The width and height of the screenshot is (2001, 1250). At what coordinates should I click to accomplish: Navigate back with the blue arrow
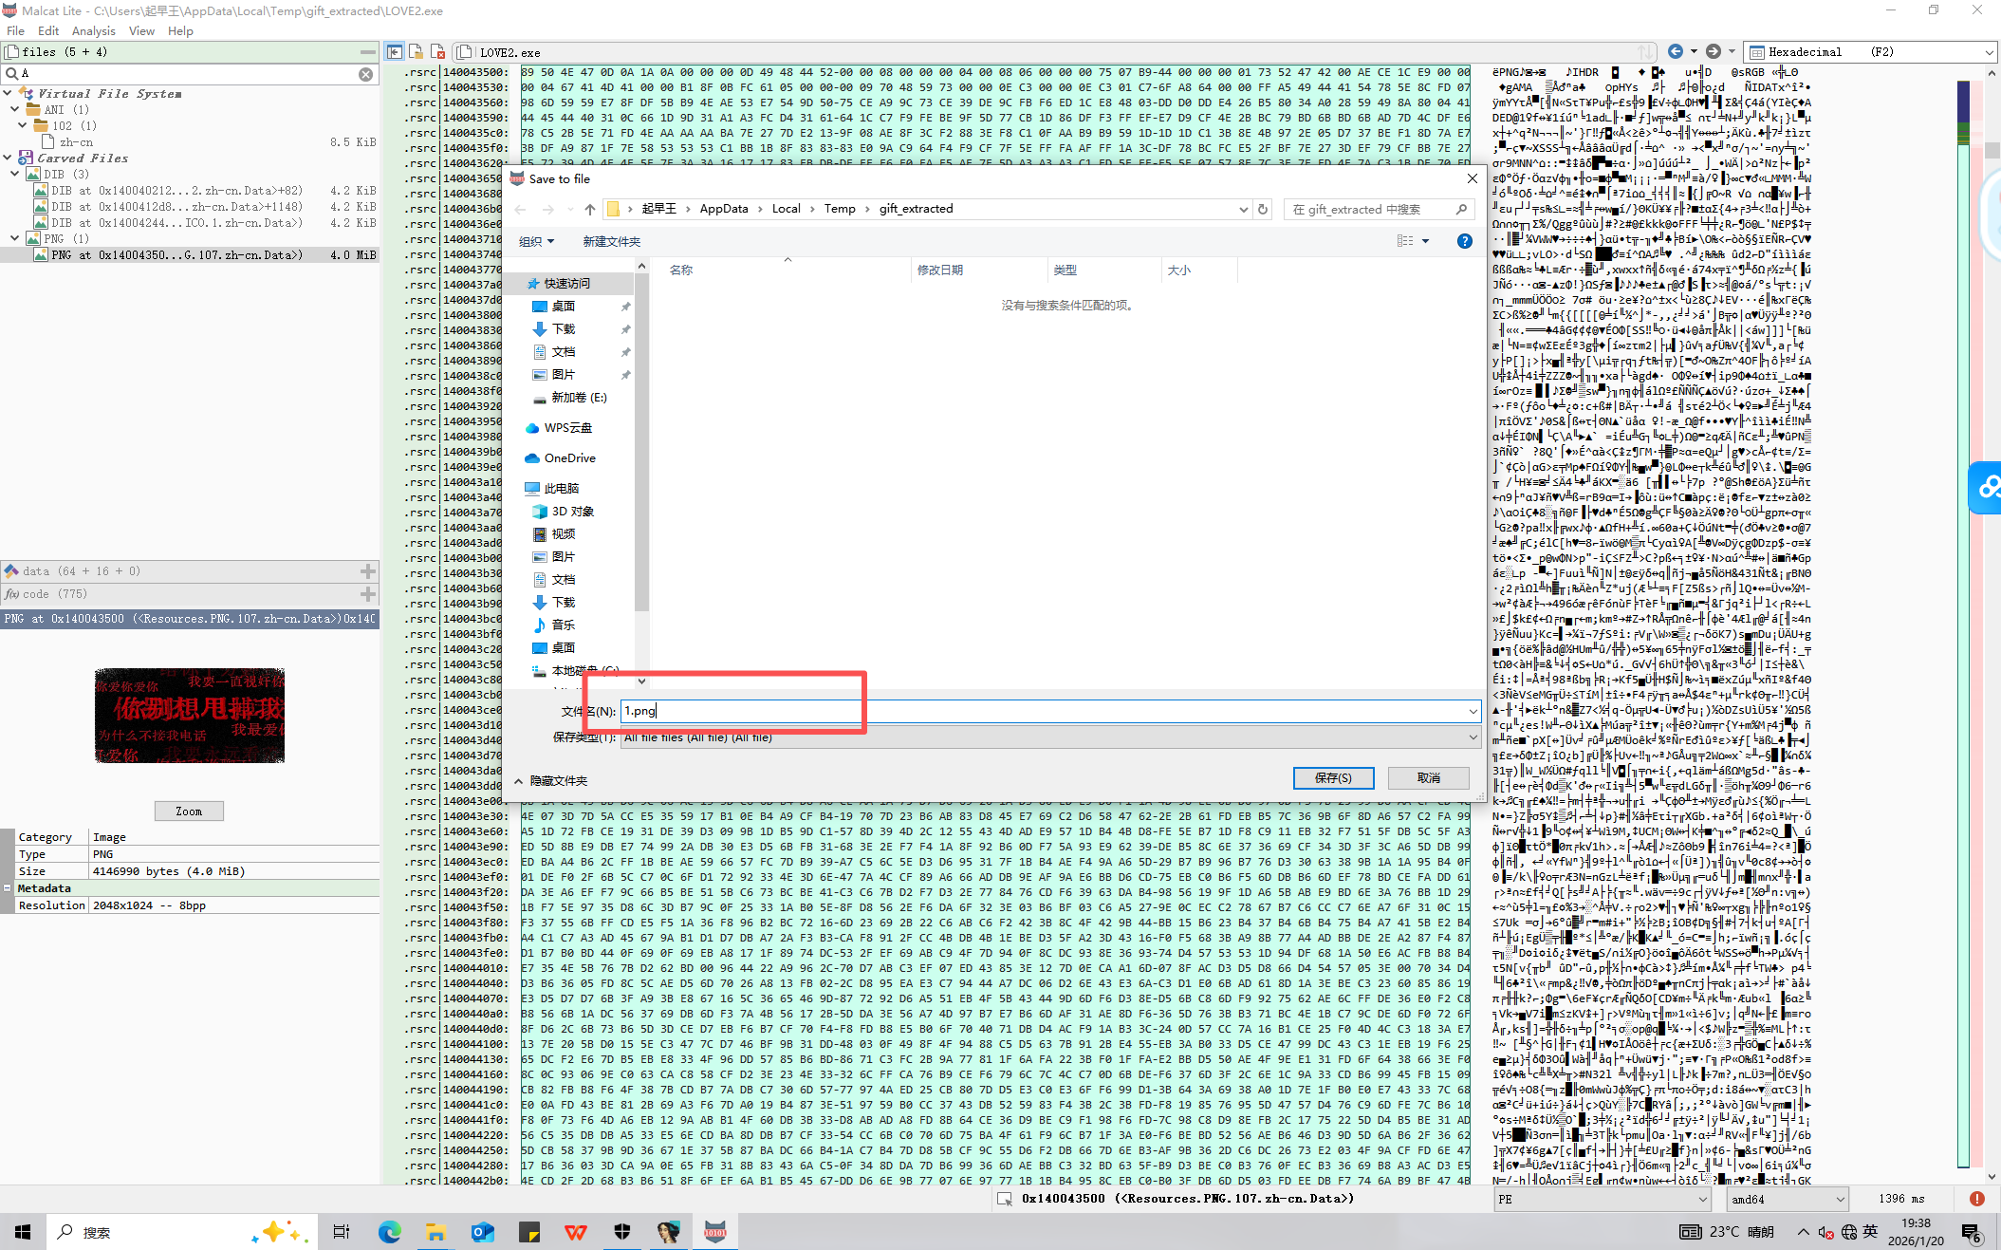point(1676,51)
